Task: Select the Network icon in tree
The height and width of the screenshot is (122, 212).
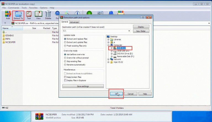Action: click(x=112, y=59)
